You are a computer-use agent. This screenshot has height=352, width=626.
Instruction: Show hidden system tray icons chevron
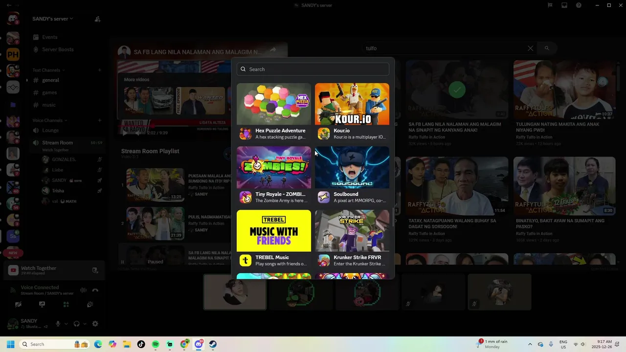click(x=530, y=344)
